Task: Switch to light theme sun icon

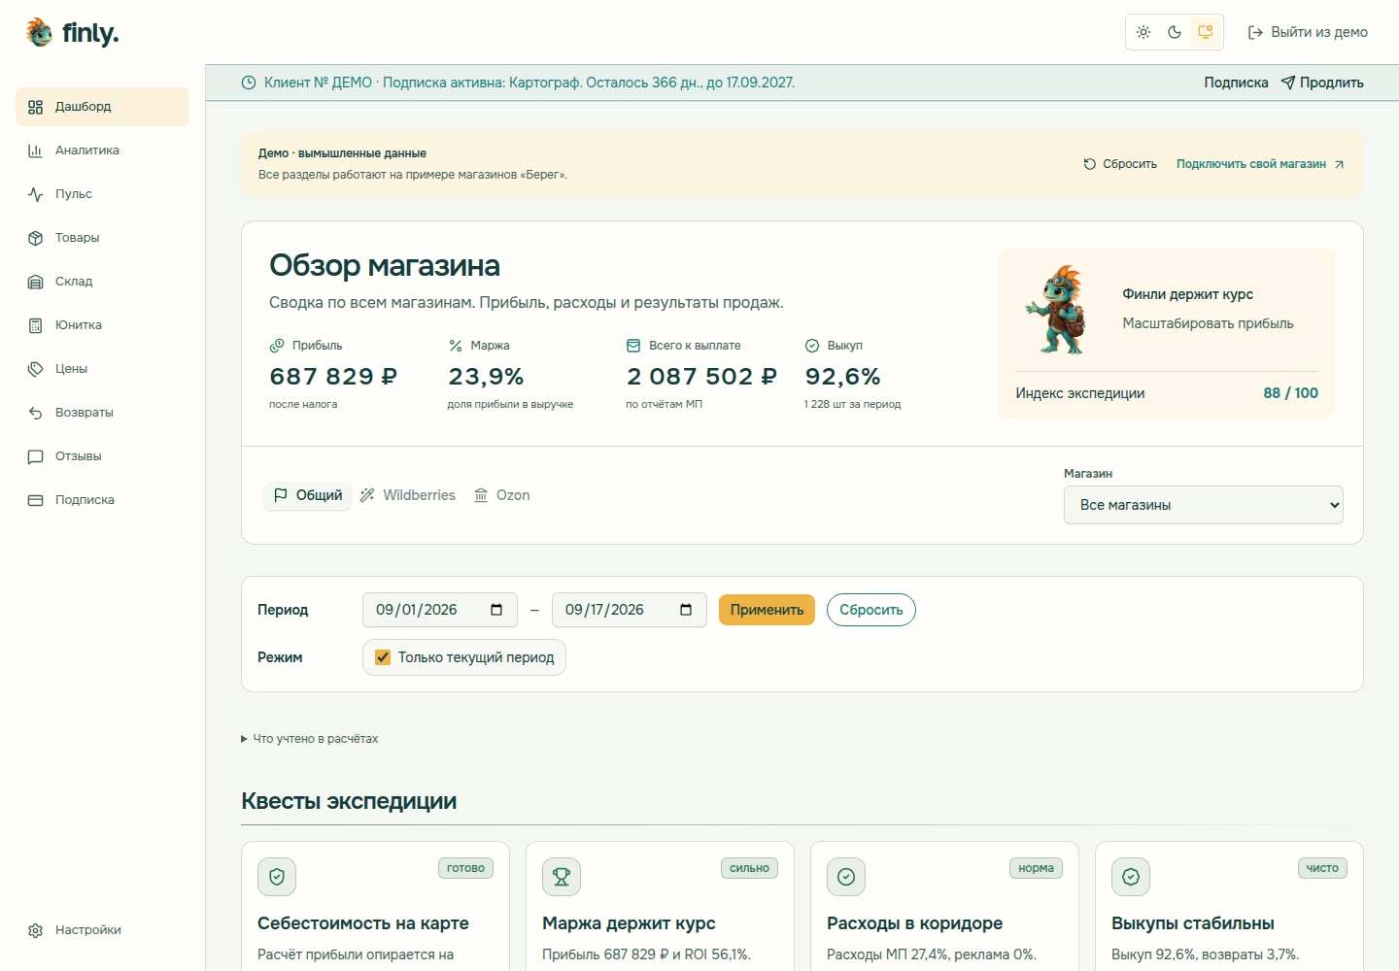Action: [1143, 32]
